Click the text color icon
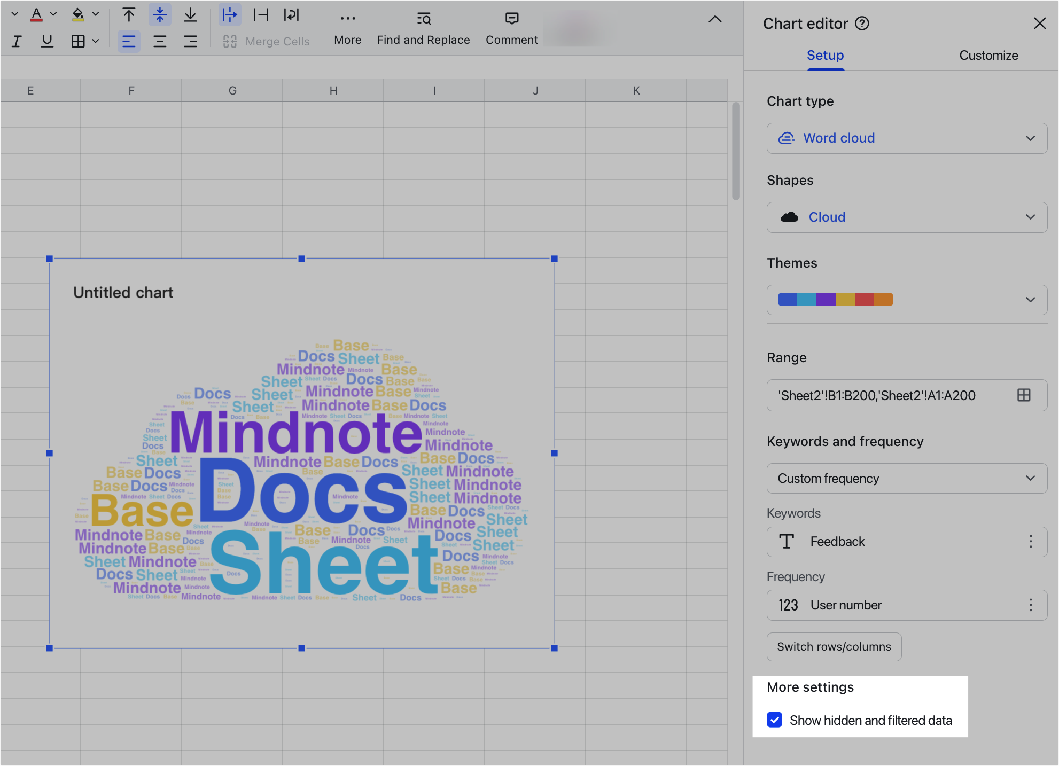 pos(36,14)
